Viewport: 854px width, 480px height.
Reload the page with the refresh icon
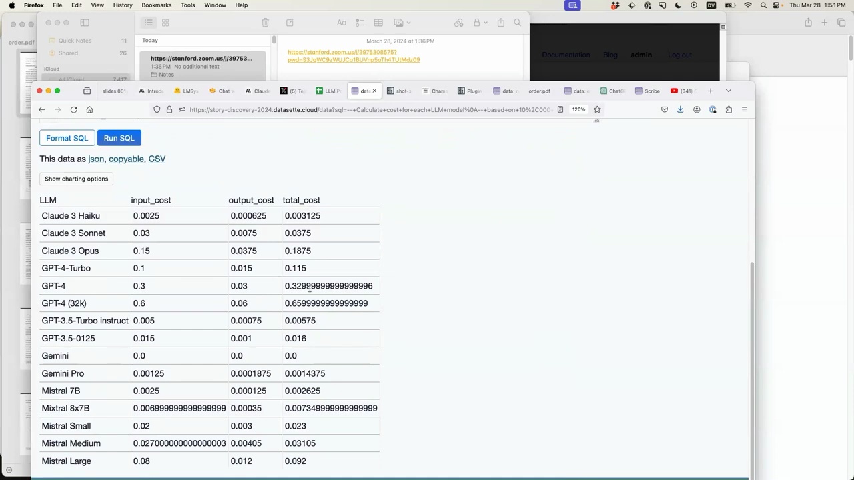pos(73,109)
